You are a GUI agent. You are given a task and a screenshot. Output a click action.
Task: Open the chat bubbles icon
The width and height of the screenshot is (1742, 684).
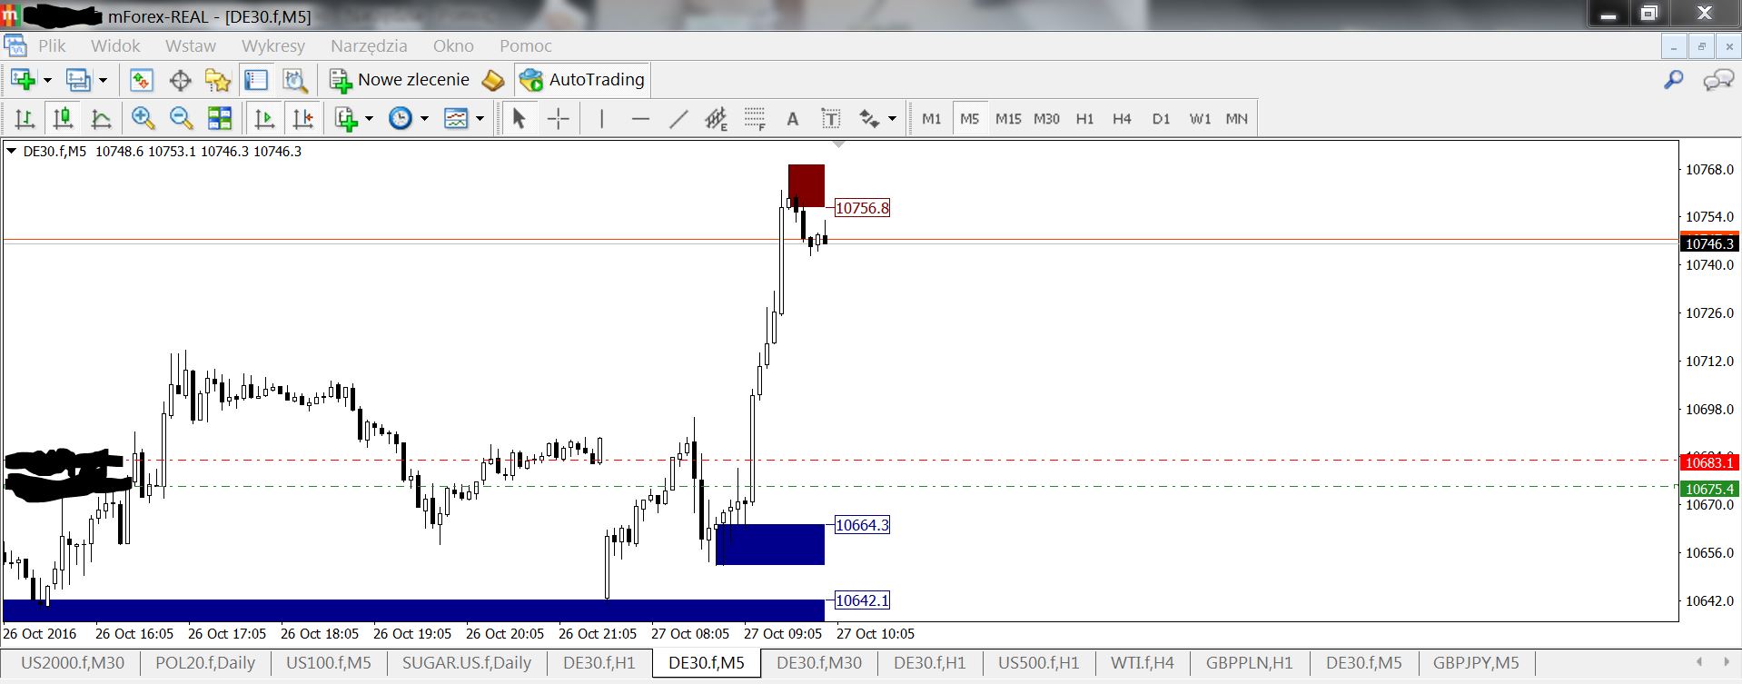click(1718, 80)
